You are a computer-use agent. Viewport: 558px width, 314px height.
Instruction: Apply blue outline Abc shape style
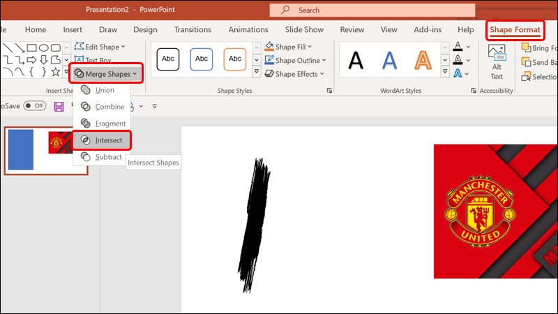(202, 59)
